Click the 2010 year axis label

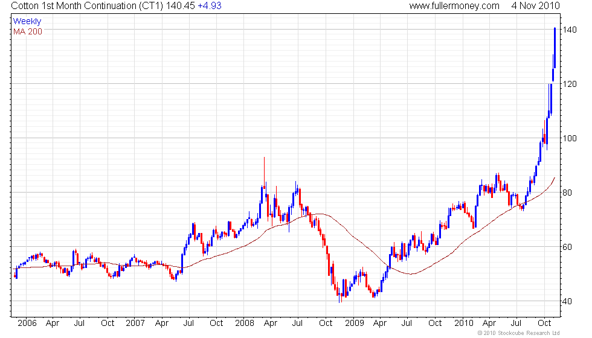tap(464, 323)
